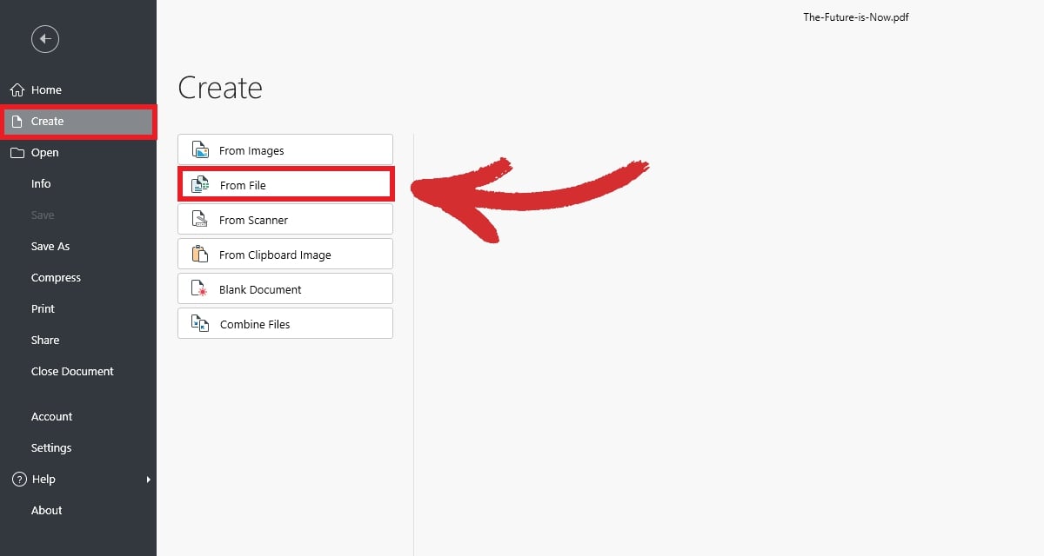The width and height of the screenshot is (1044, 556).
Task: Choose Share from the sidebar
Action: 45,341
